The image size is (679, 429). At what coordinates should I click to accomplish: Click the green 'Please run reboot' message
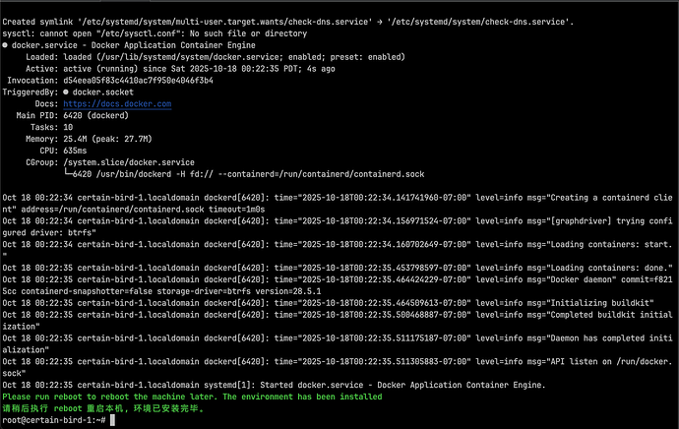click(192, 397)
